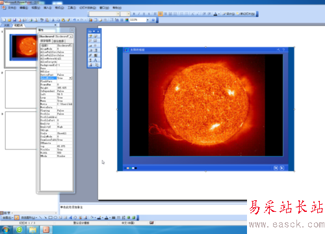
Task: Create a new blank presentation
Action: click(4, 20)
